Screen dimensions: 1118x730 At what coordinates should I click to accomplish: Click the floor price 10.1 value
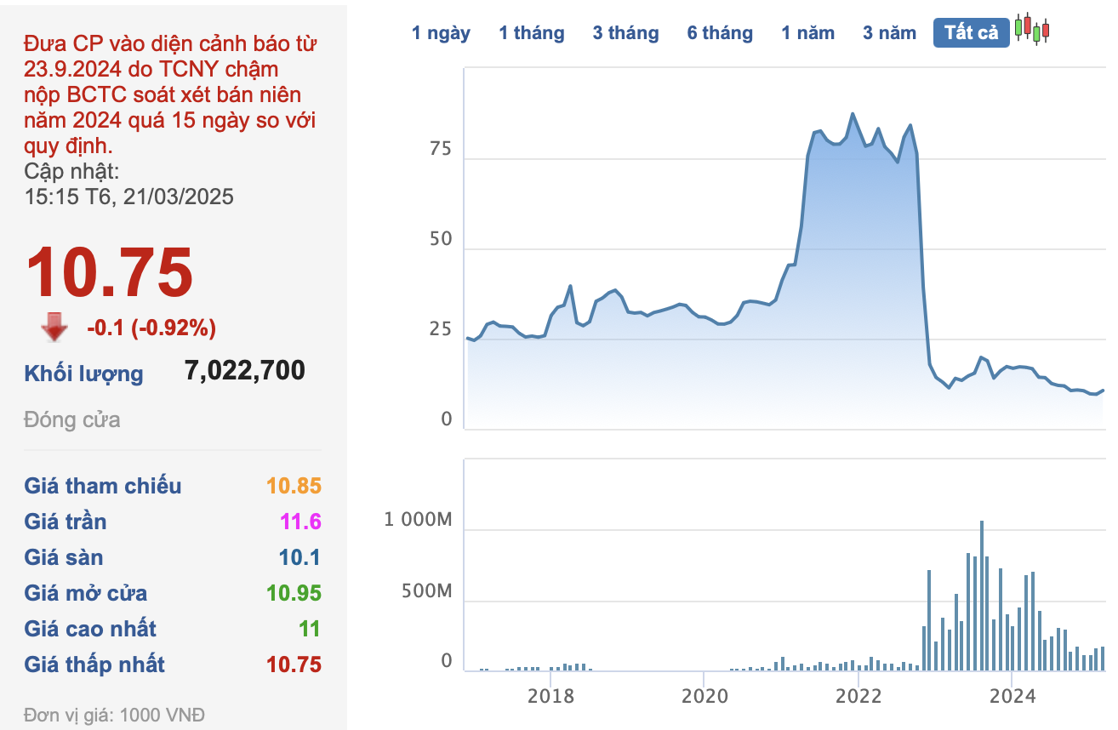(x=300, y=557)
